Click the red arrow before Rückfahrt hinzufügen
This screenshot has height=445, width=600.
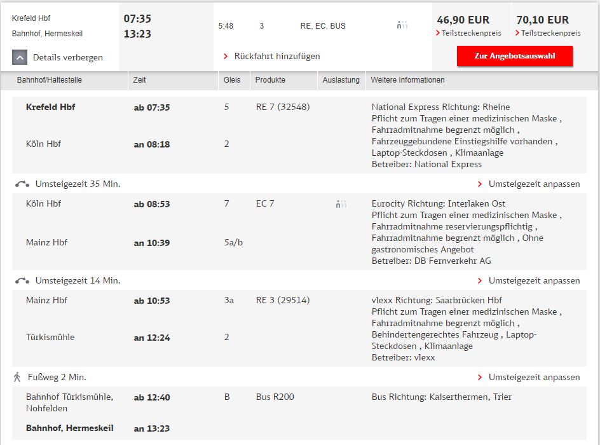[x=226, y=57]
